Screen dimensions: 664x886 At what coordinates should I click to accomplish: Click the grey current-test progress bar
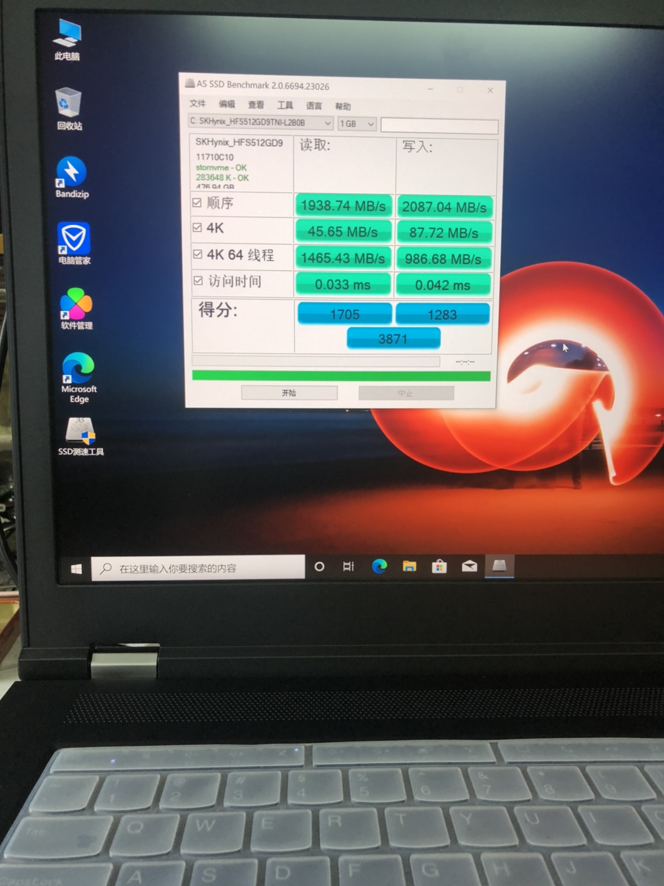pos(316,361)
